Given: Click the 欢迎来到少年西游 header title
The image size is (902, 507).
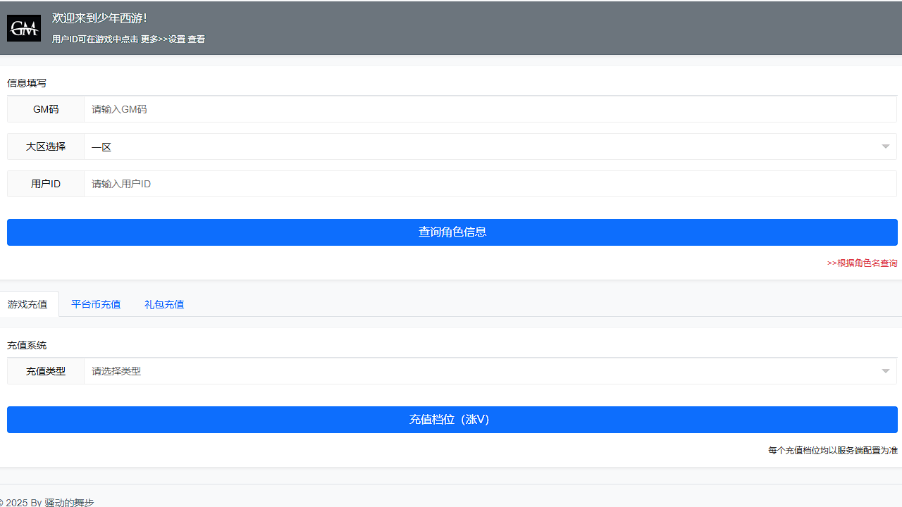Looking at the screenshot, I should [x=99, y=18].
